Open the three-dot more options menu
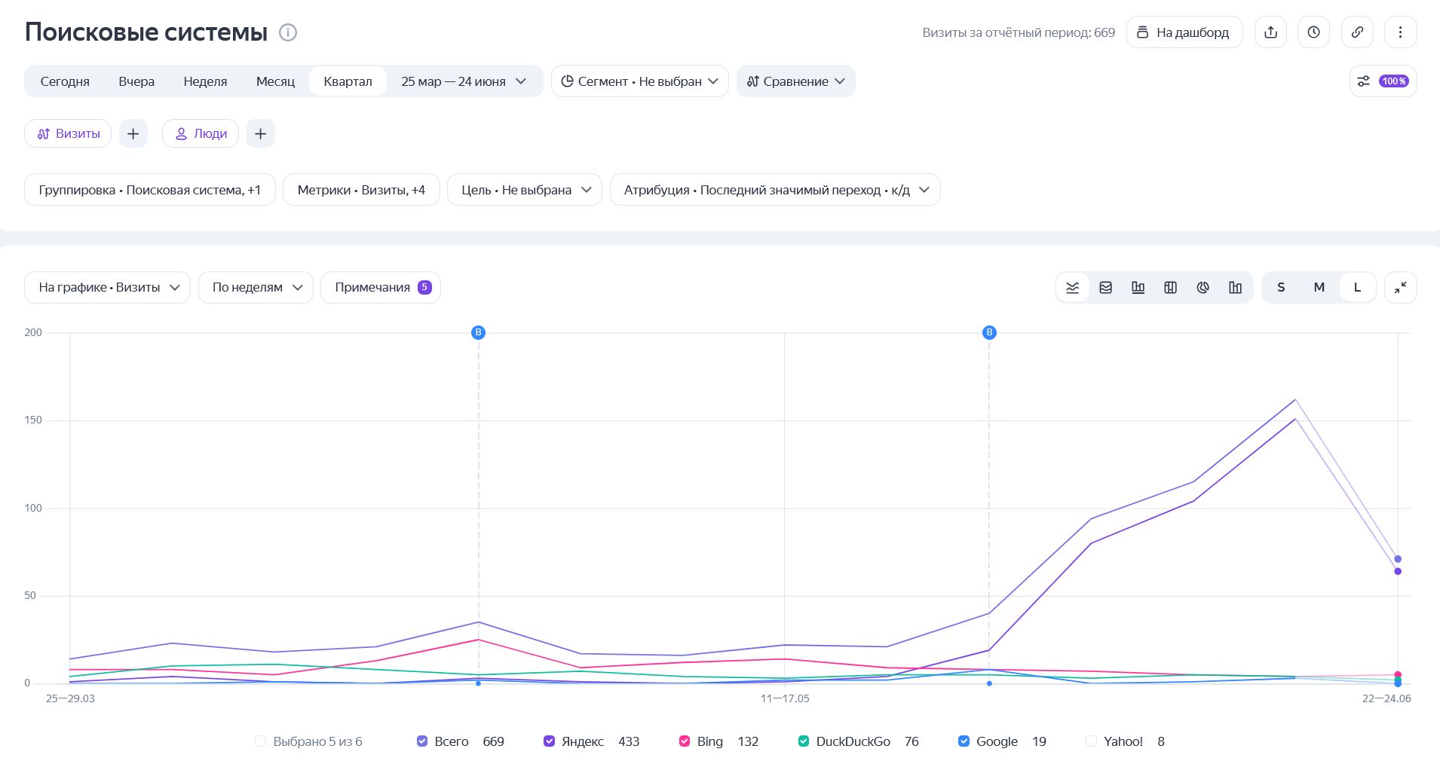 tap(1400, 32)
